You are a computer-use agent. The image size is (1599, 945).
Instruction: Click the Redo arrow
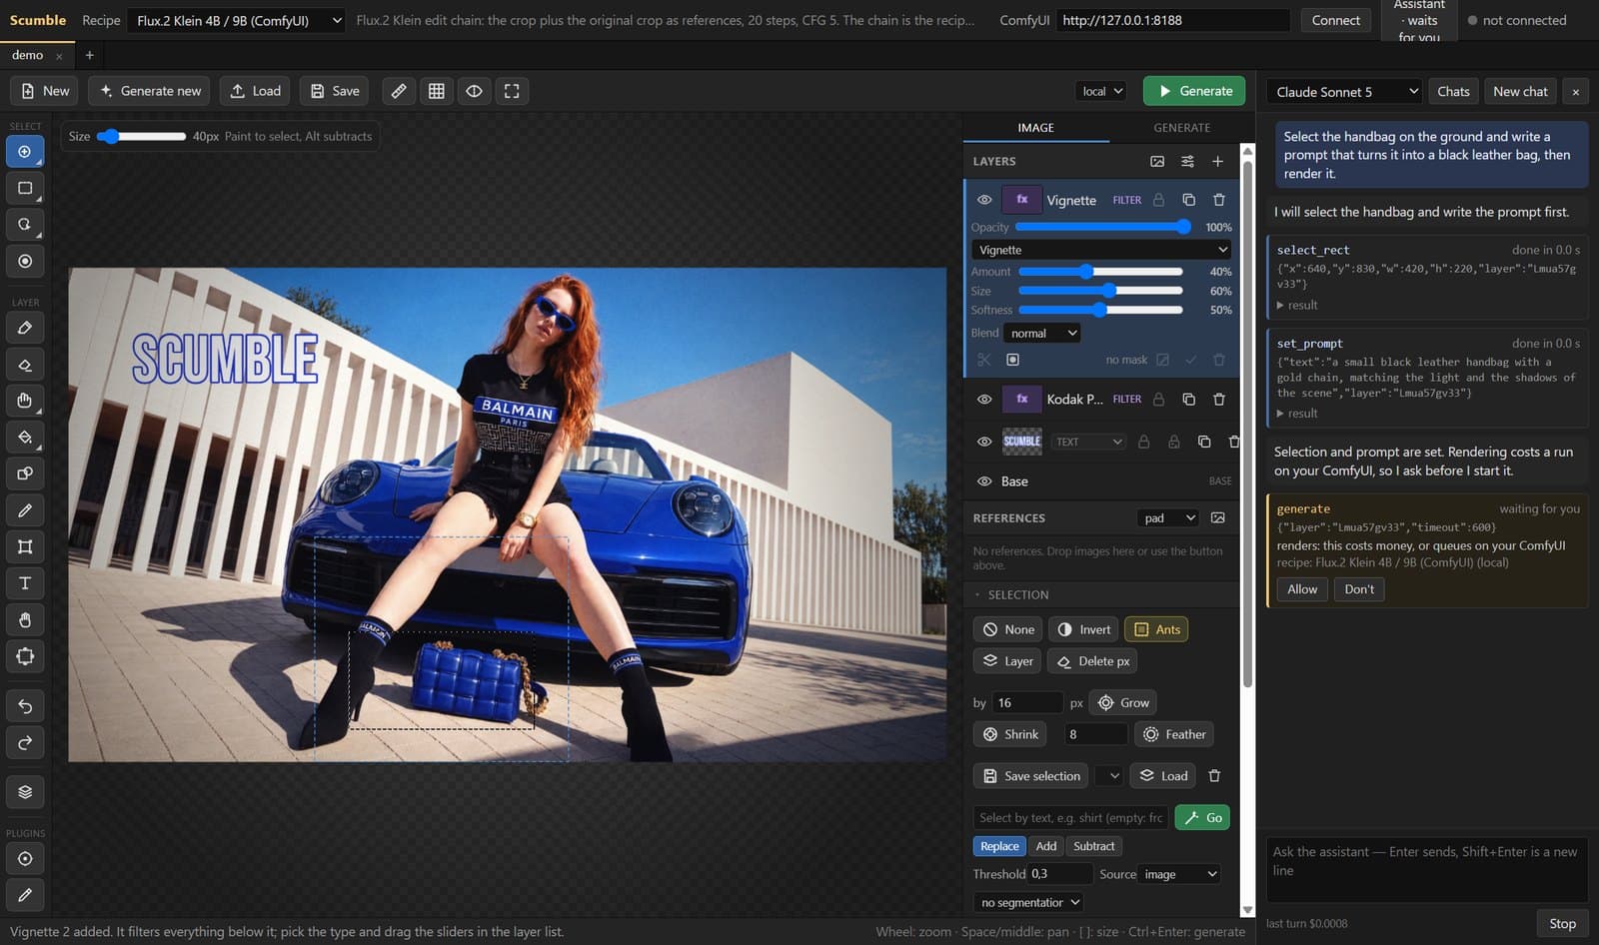coord(25,742)
